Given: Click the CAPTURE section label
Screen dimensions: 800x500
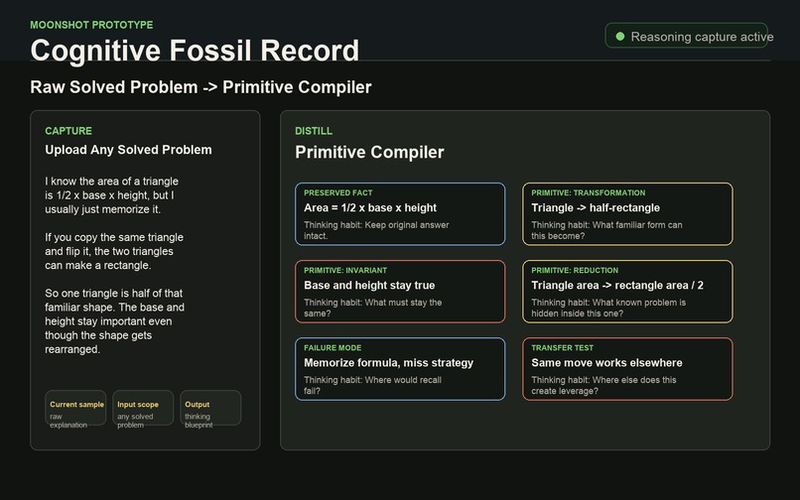Looking at the screenshot, I should tap(68, 131).
